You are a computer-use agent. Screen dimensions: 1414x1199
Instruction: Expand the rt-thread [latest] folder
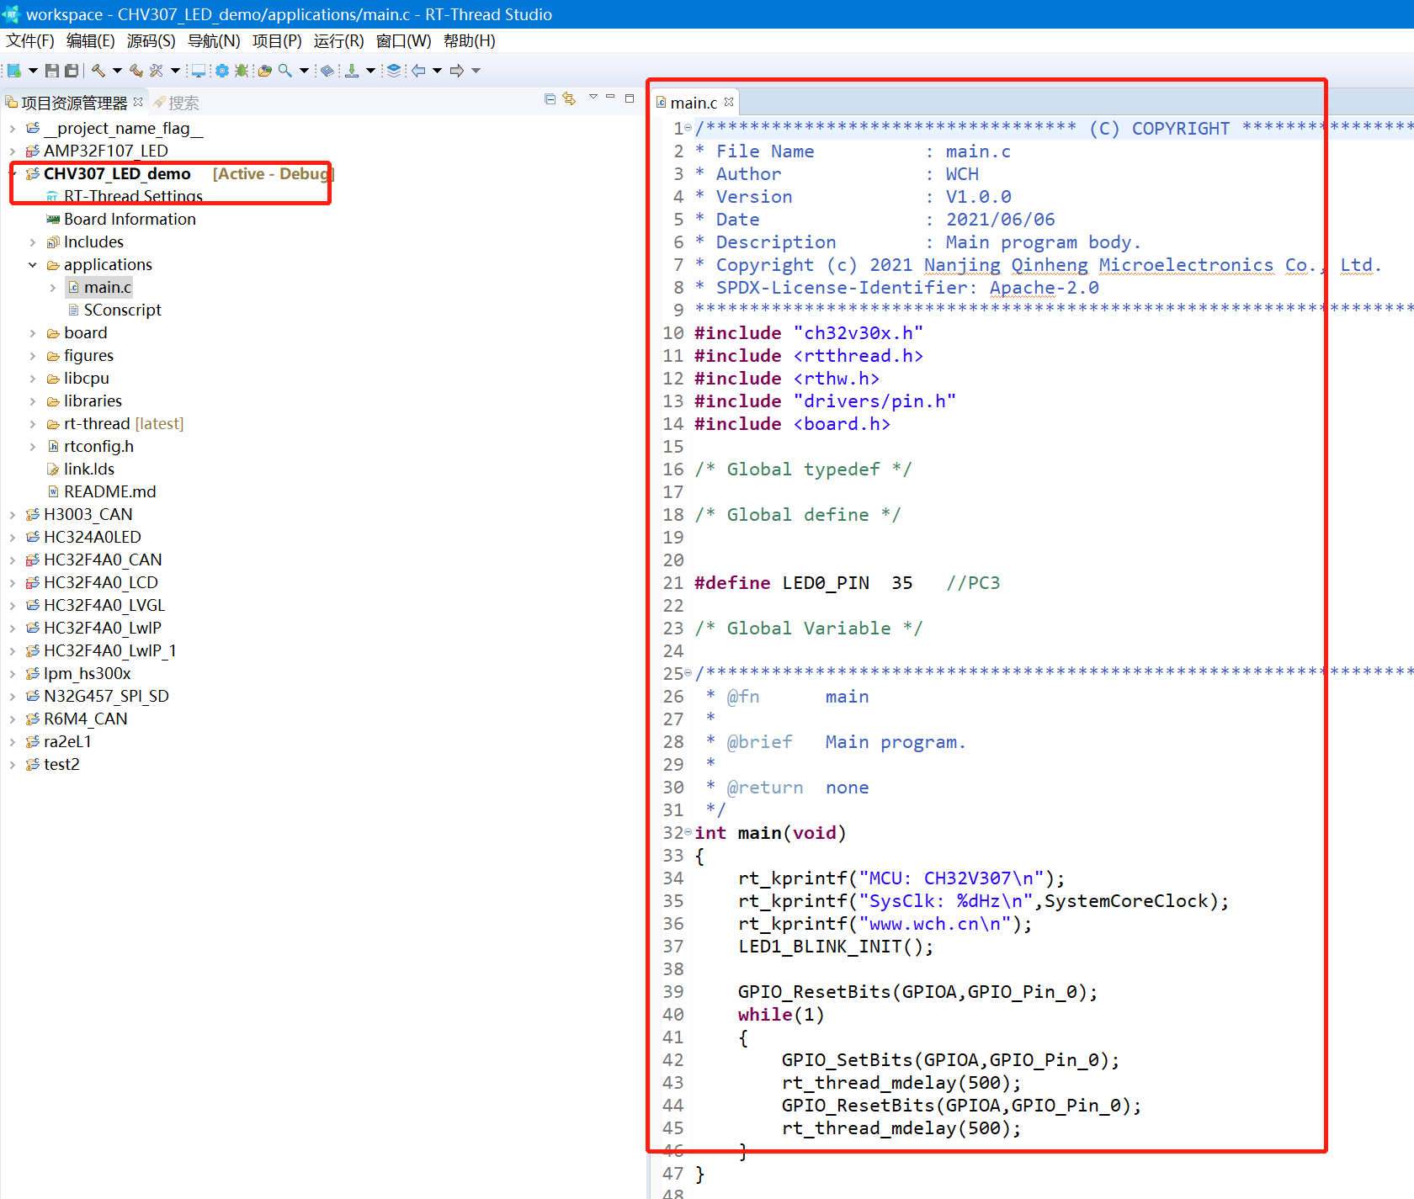(x=32, y=424)
